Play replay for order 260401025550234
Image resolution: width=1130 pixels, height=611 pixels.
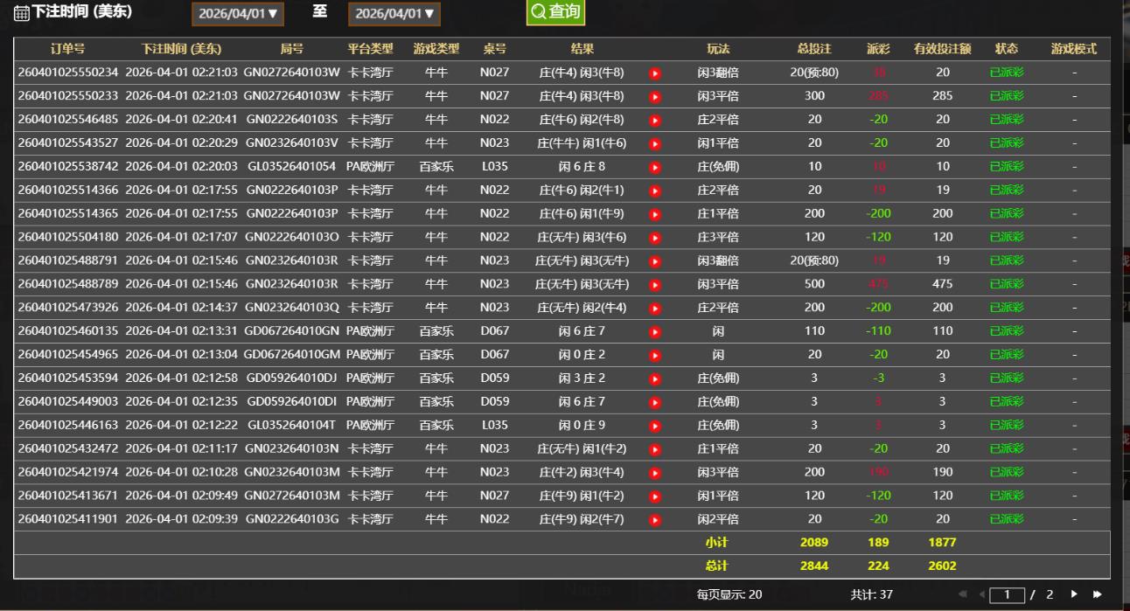(x=654, y=73)
